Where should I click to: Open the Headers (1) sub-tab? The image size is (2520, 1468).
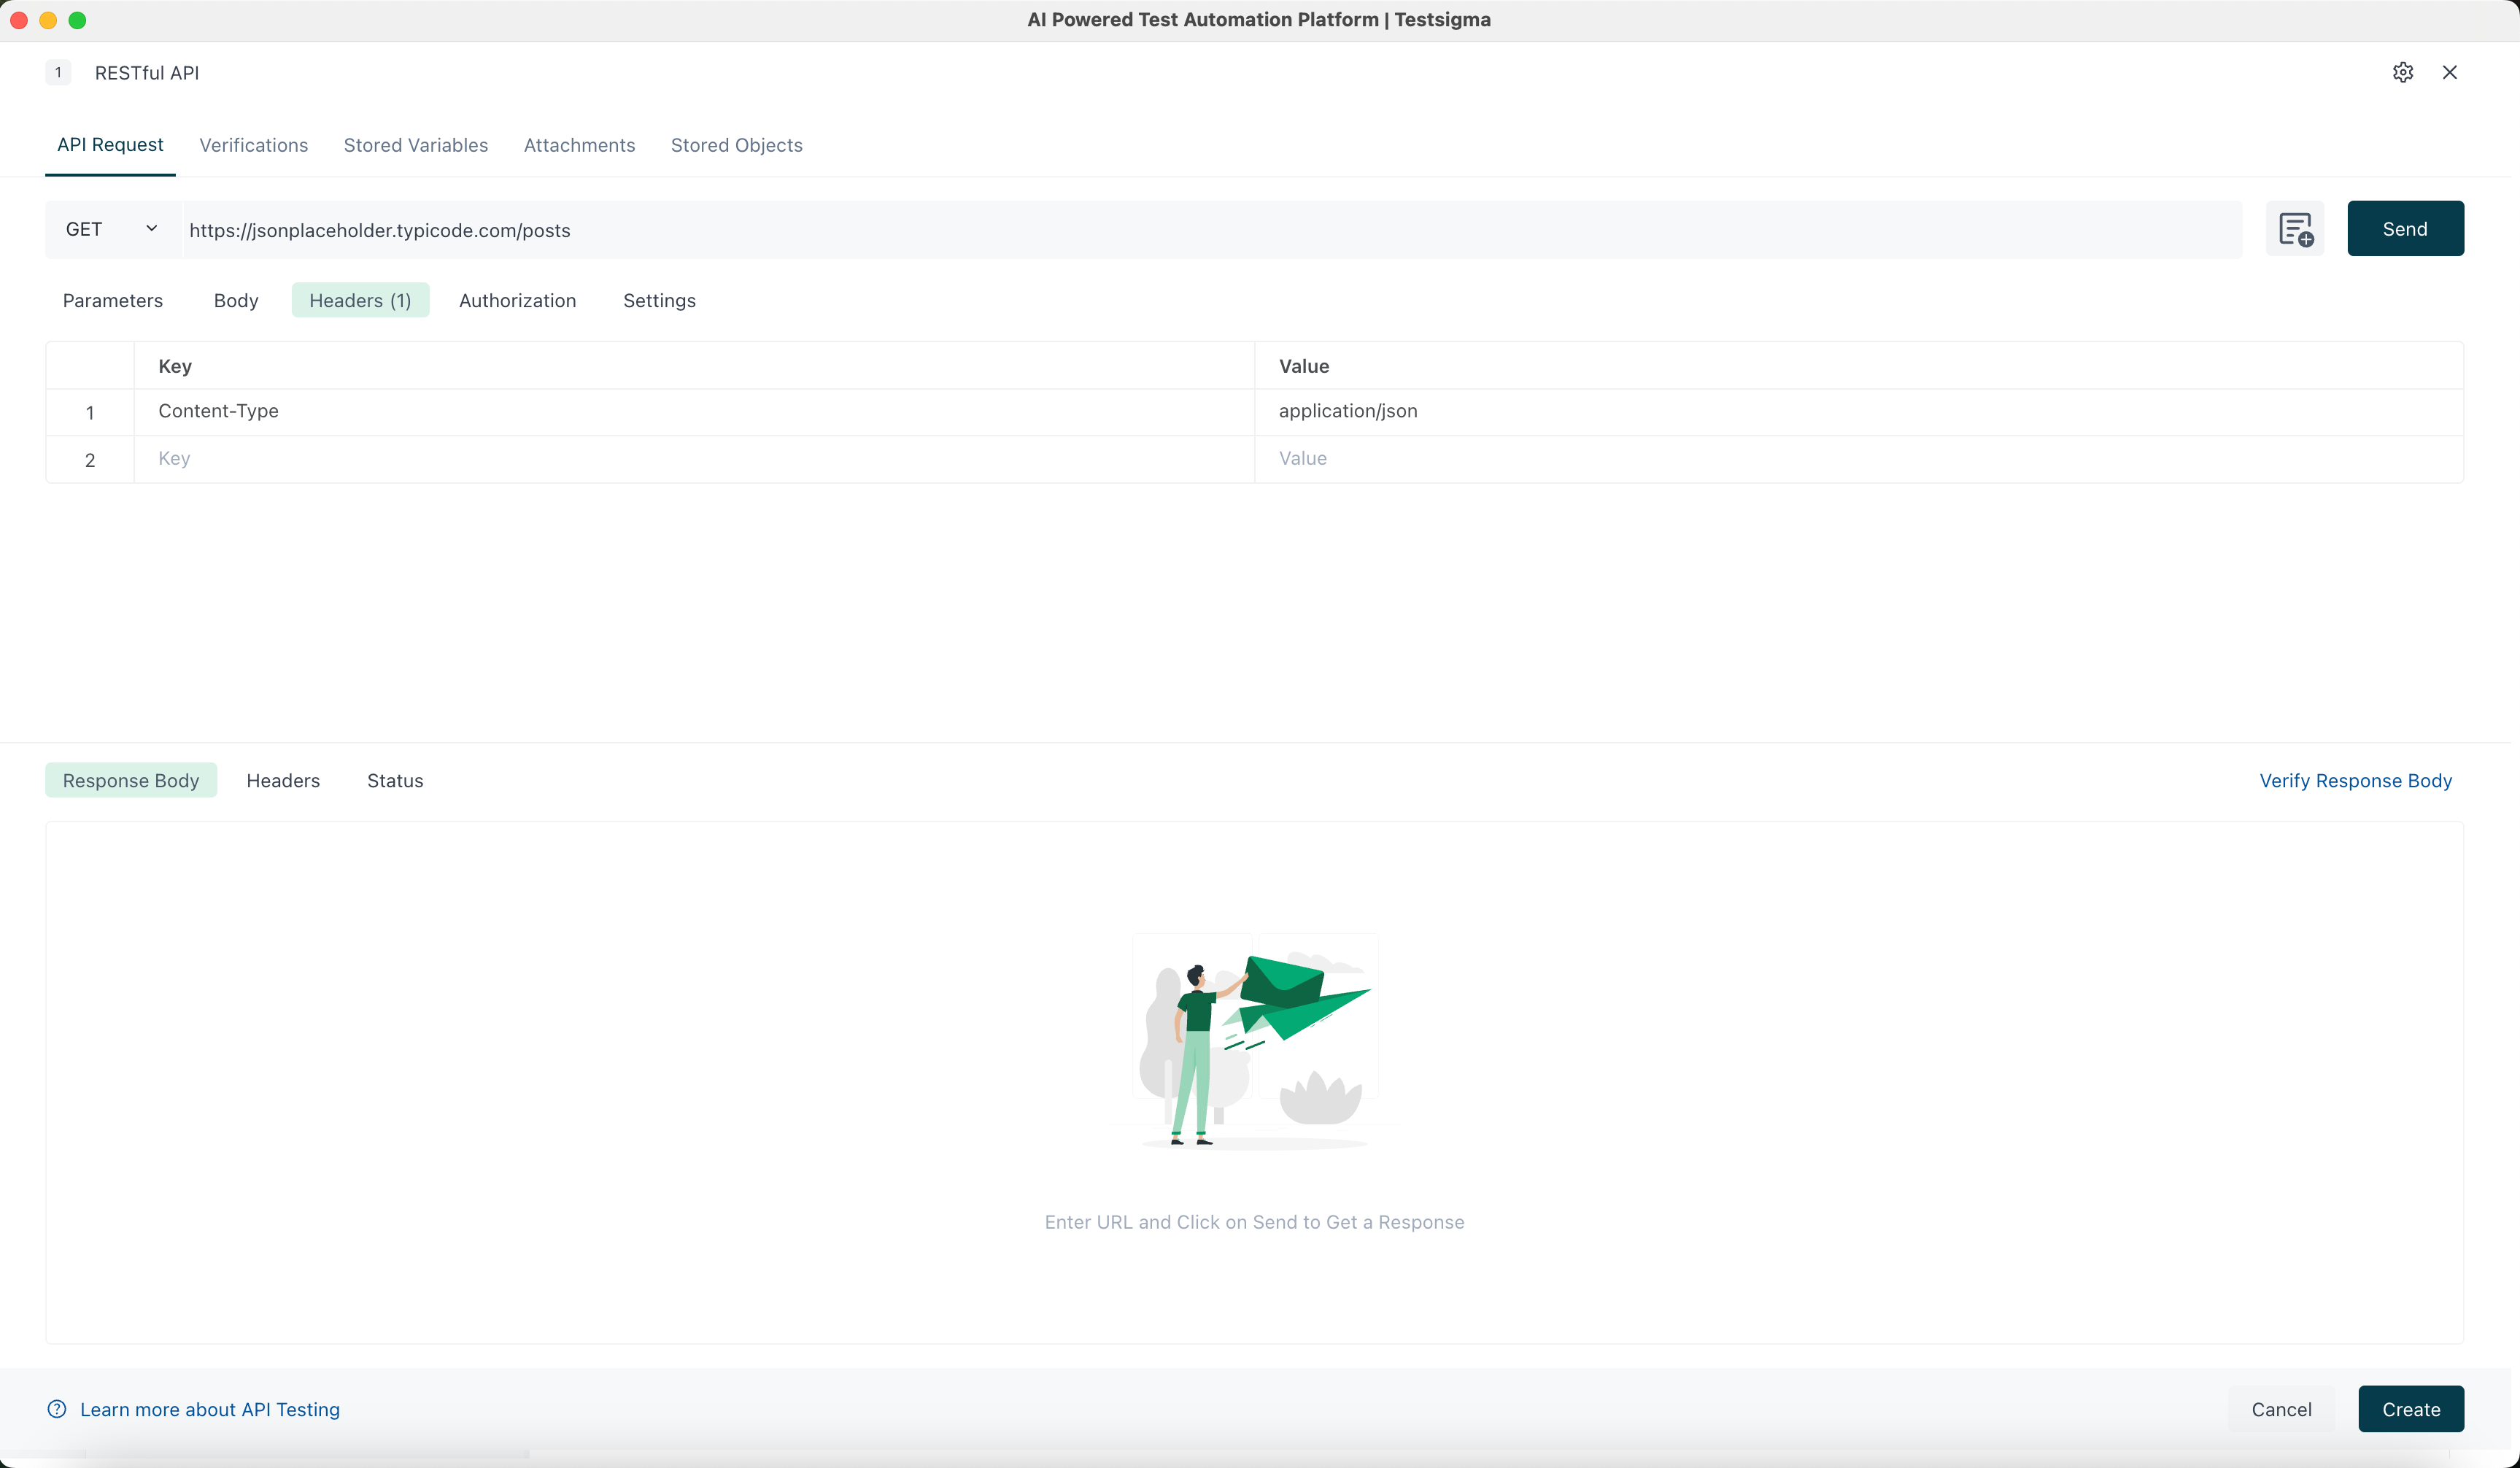[x=360, y=300]
